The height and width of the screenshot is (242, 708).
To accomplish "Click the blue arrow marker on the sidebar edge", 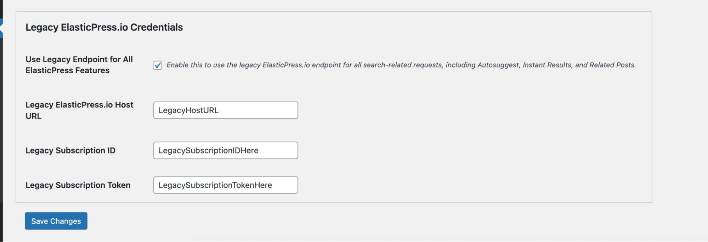I will pyautogui.click(x=1, y=28).
